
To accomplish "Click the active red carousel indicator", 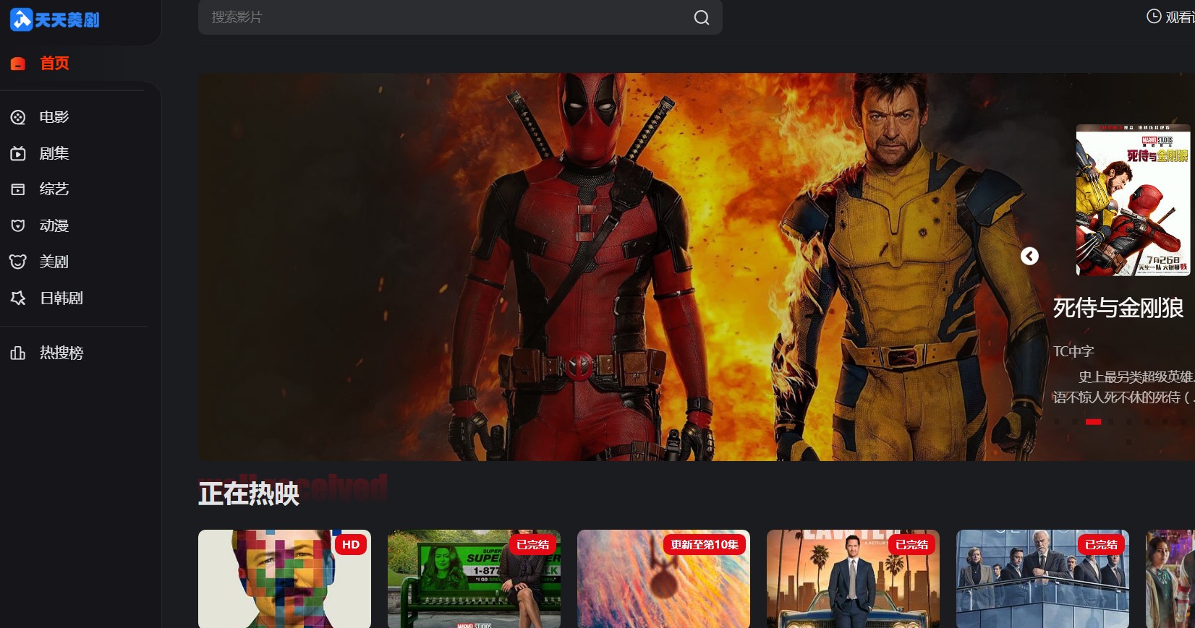I will click(1093, 421).
